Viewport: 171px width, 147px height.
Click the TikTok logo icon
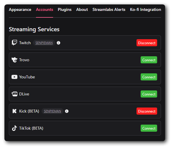coord(14,128)
